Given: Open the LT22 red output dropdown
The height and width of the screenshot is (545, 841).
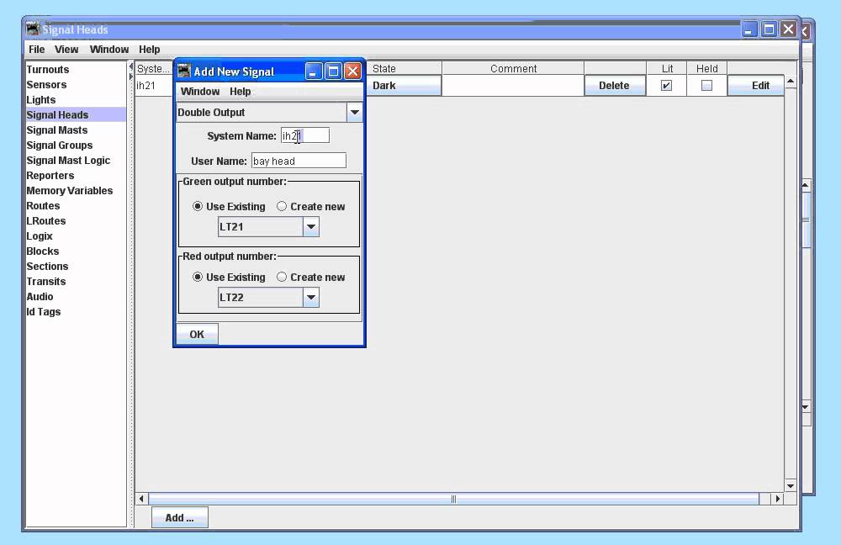Looking at the screenshot, I should tap(311, 298).
